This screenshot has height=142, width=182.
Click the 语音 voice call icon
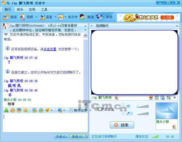click(x=42, y=17)
